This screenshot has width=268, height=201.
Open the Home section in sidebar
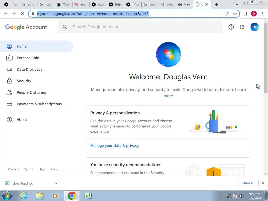click(x=37, y=46)
